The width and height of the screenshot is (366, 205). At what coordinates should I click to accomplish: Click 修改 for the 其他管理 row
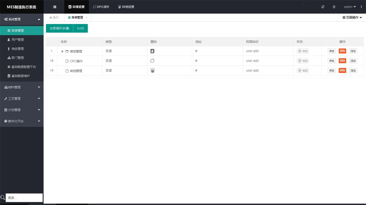click(x=332, y=70)
